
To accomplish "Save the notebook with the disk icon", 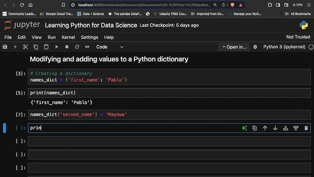I will (x=5, y=47).
